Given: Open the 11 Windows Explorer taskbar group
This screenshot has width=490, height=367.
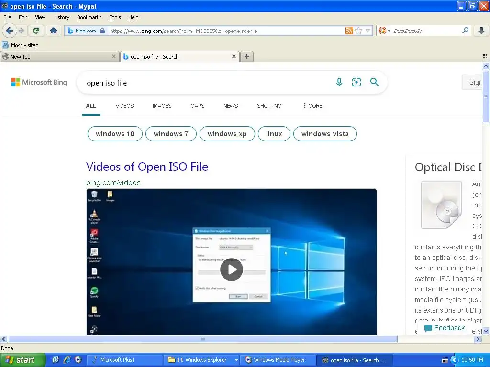Looking at the screenshot, I should click(201, 360).
